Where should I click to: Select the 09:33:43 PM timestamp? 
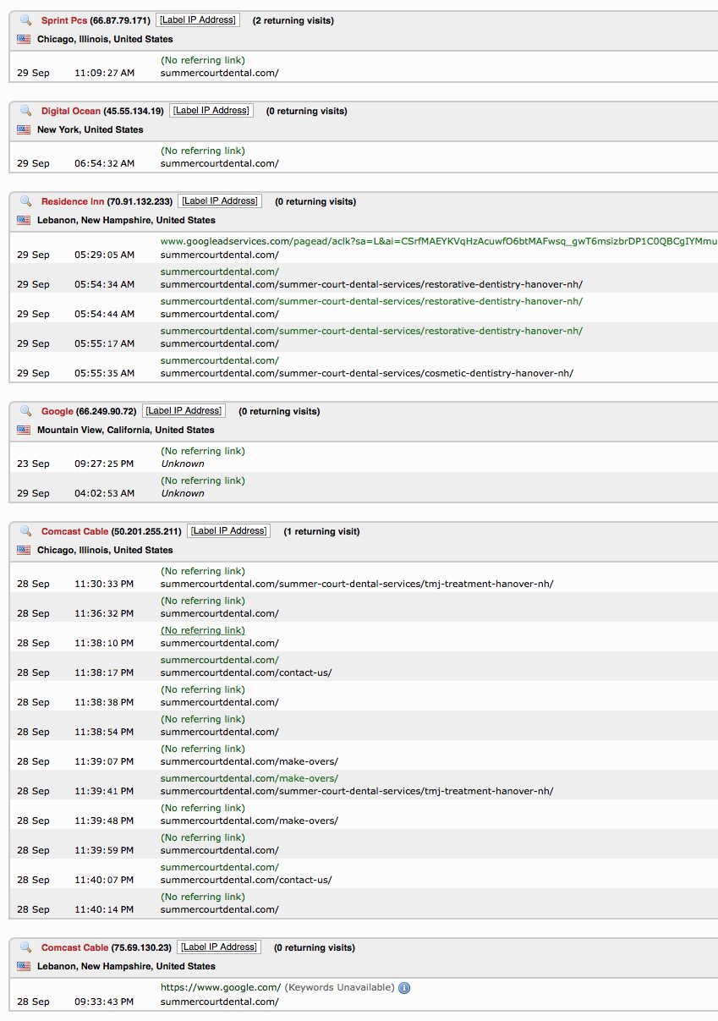click(104, 1002)
